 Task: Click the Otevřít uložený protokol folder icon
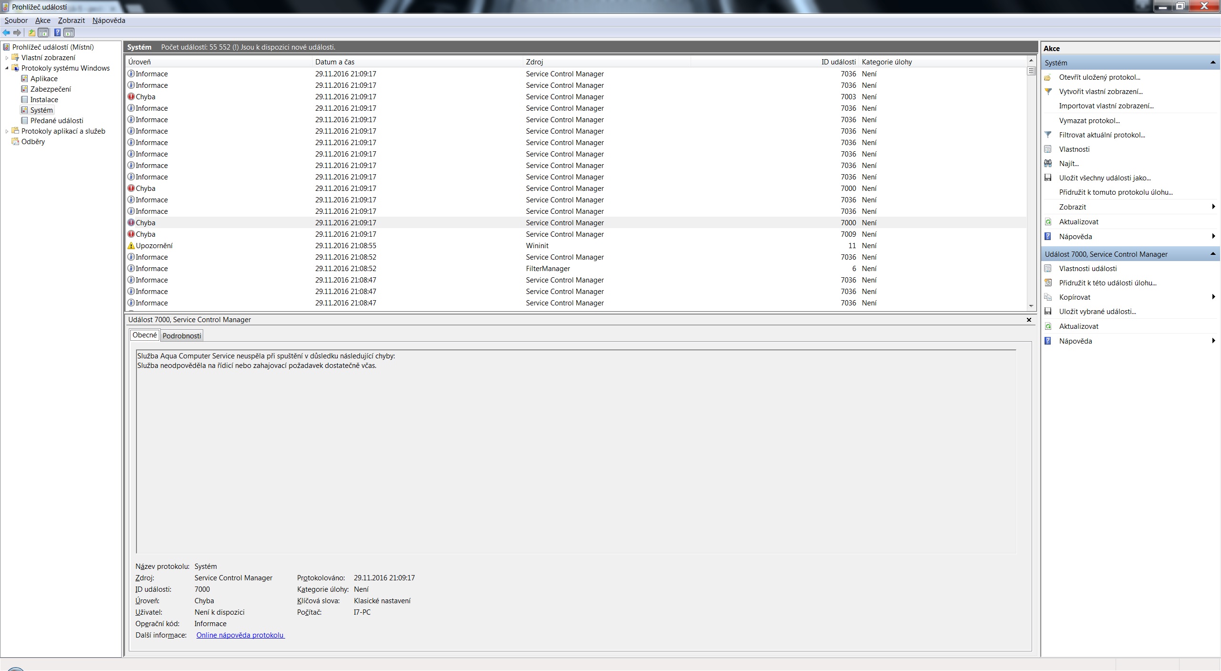(x=1048, y=77)
